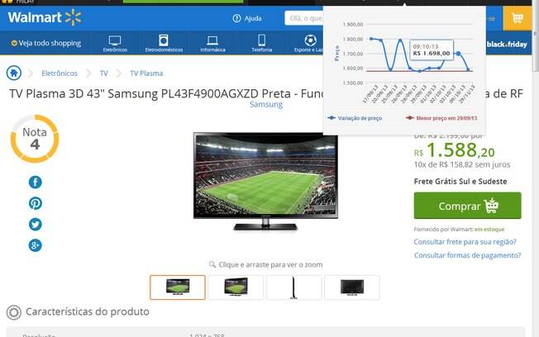
Task: Open Esporte e Lazer category
Action: click(x=309, y=43)
